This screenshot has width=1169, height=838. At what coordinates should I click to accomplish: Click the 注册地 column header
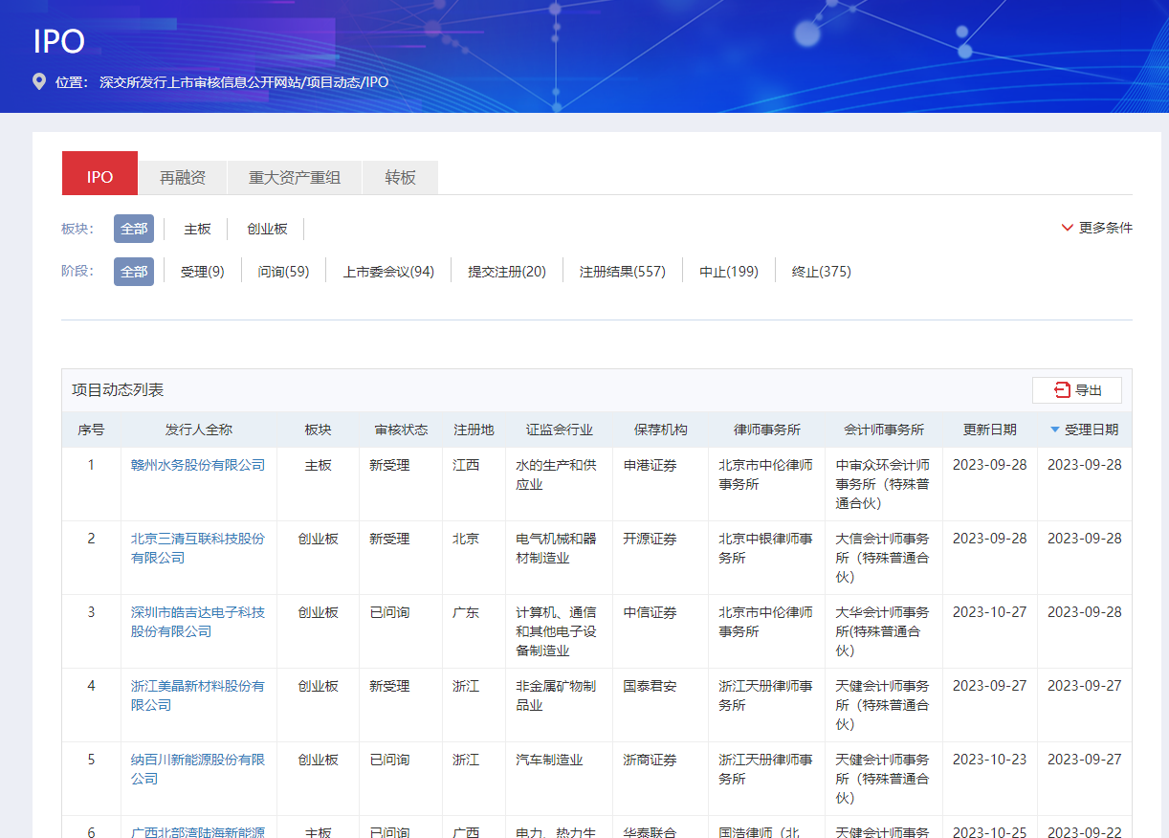pos(474,430)
